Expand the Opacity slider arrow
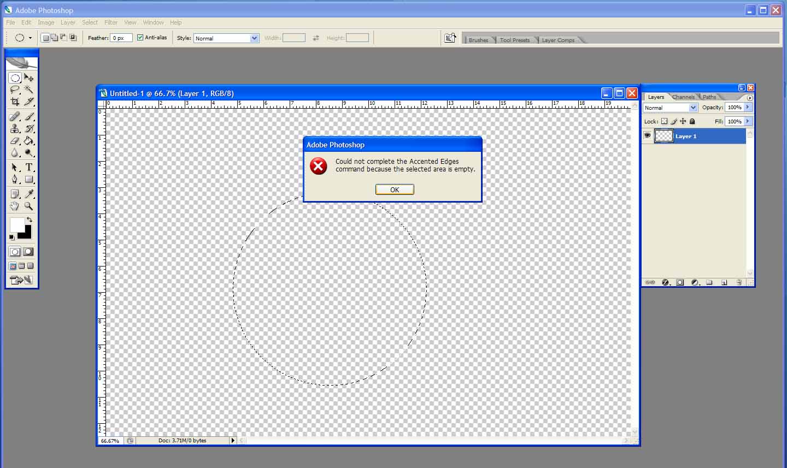This screenshot has height=468, width=787. pos(748,108)
